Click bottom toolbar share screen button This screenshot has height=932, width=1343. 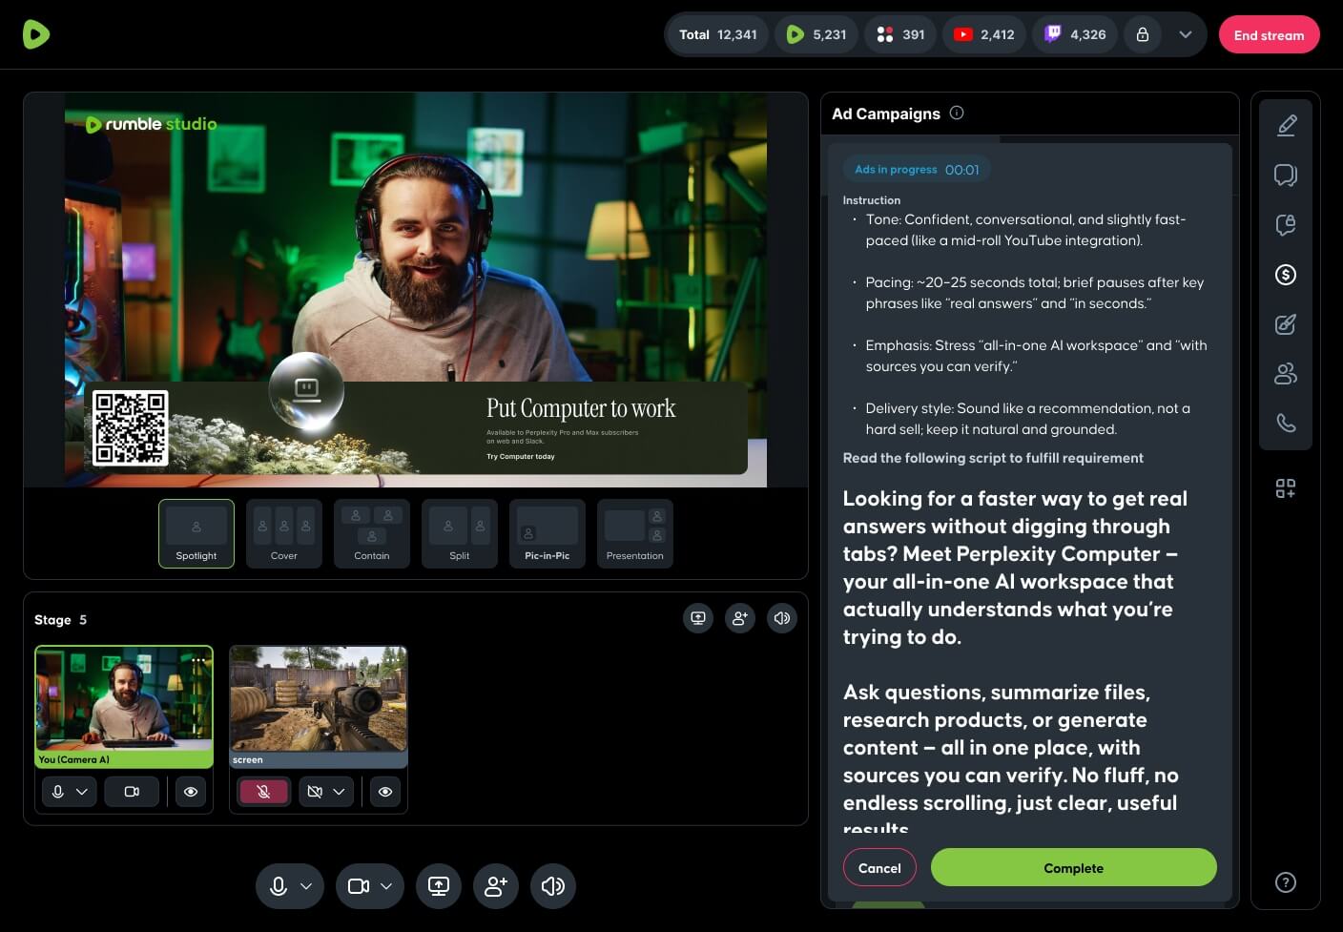(x=439, y=886)
